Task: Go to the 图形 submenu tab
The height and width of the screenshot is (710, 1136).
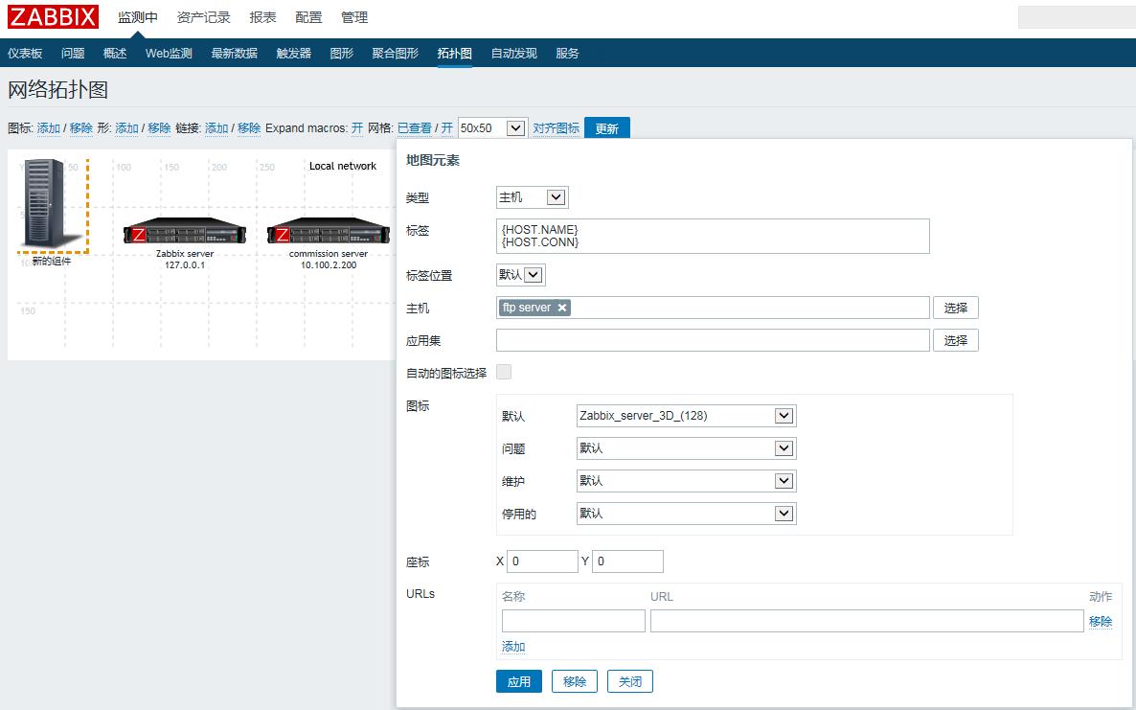Action: coord(341,54)
